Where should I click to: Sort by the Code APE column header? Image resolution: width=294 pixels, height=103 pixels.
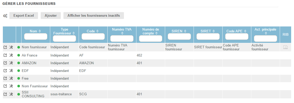(236, 31)
